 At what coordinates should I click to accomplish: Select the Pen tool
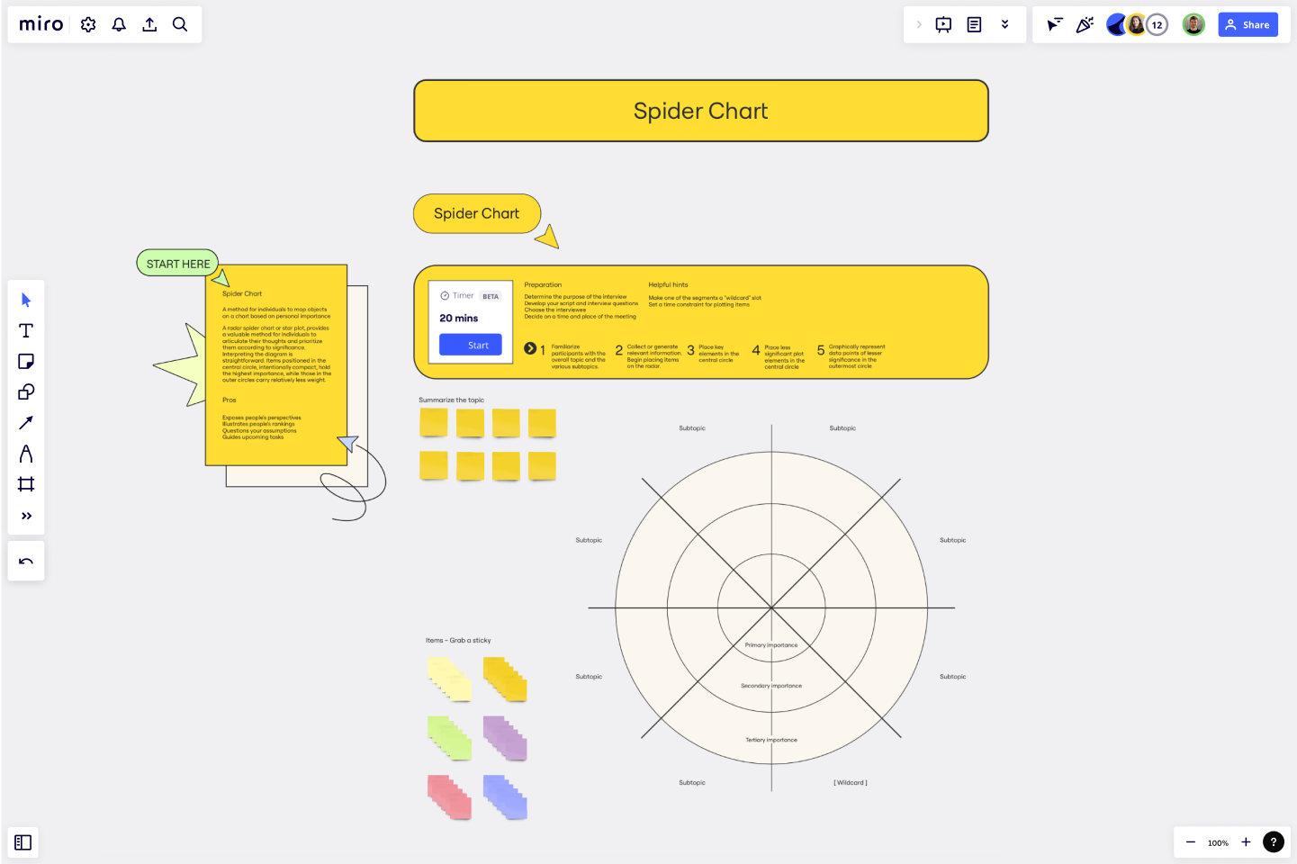point(26,453)
